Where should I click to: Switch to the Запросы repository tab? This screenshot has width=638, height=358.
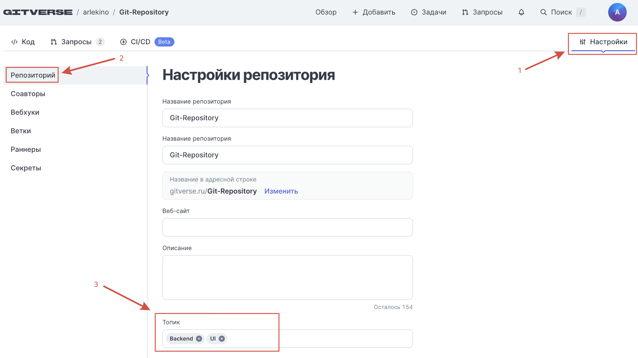[x=77, y=42]
